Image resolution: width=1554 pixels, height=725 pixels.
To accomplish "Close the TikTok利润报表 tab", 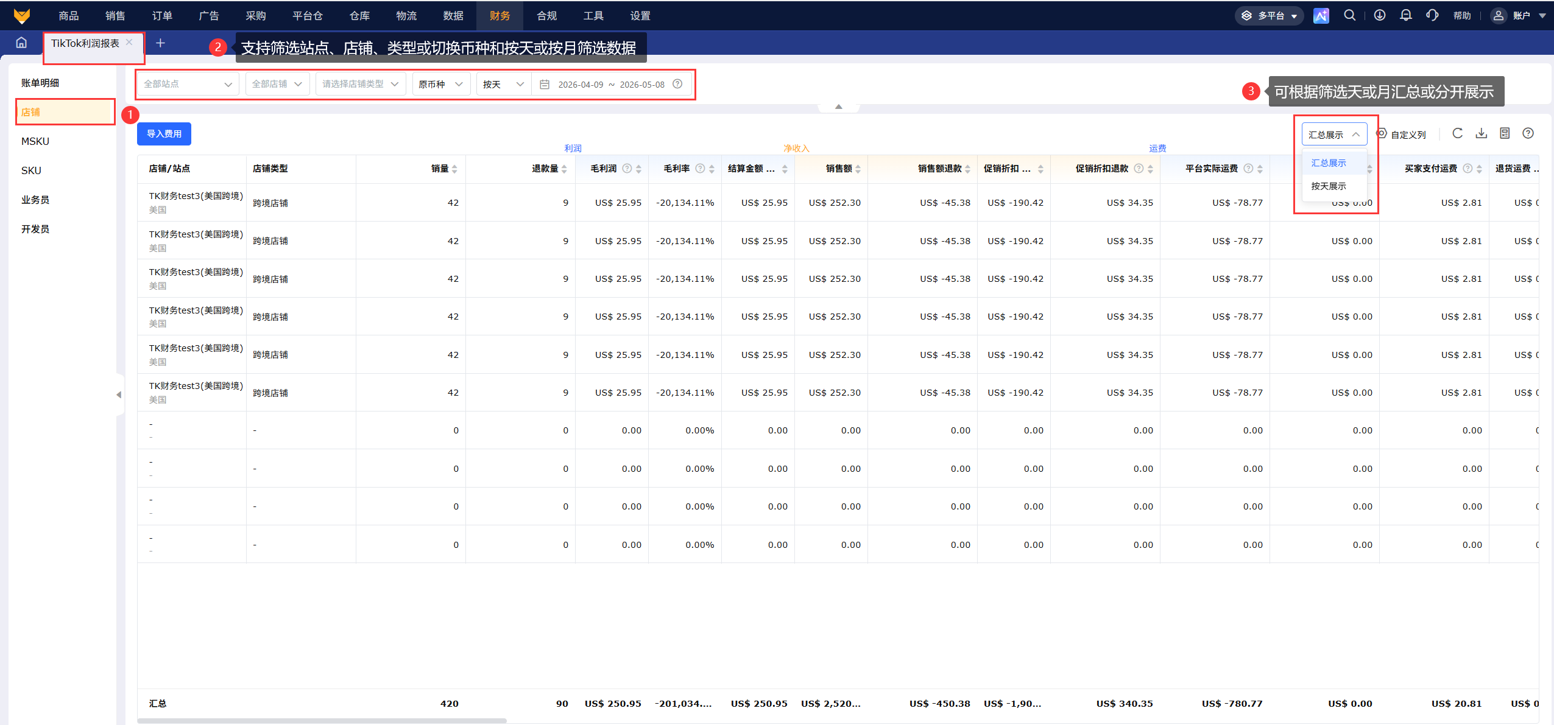I will click(129, 43).
